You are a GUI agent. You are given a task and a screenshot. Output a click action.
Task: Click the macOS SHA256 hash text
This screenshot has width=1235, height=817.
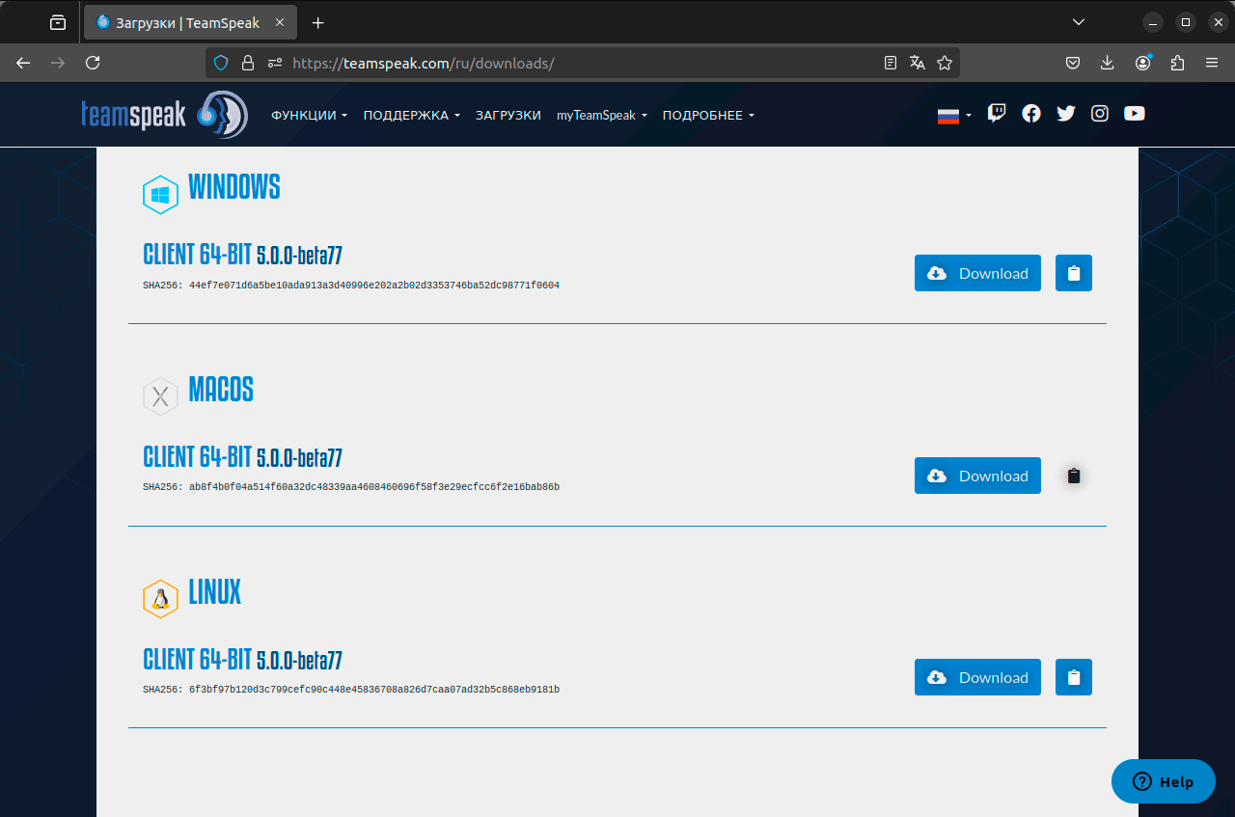(351, 487)
